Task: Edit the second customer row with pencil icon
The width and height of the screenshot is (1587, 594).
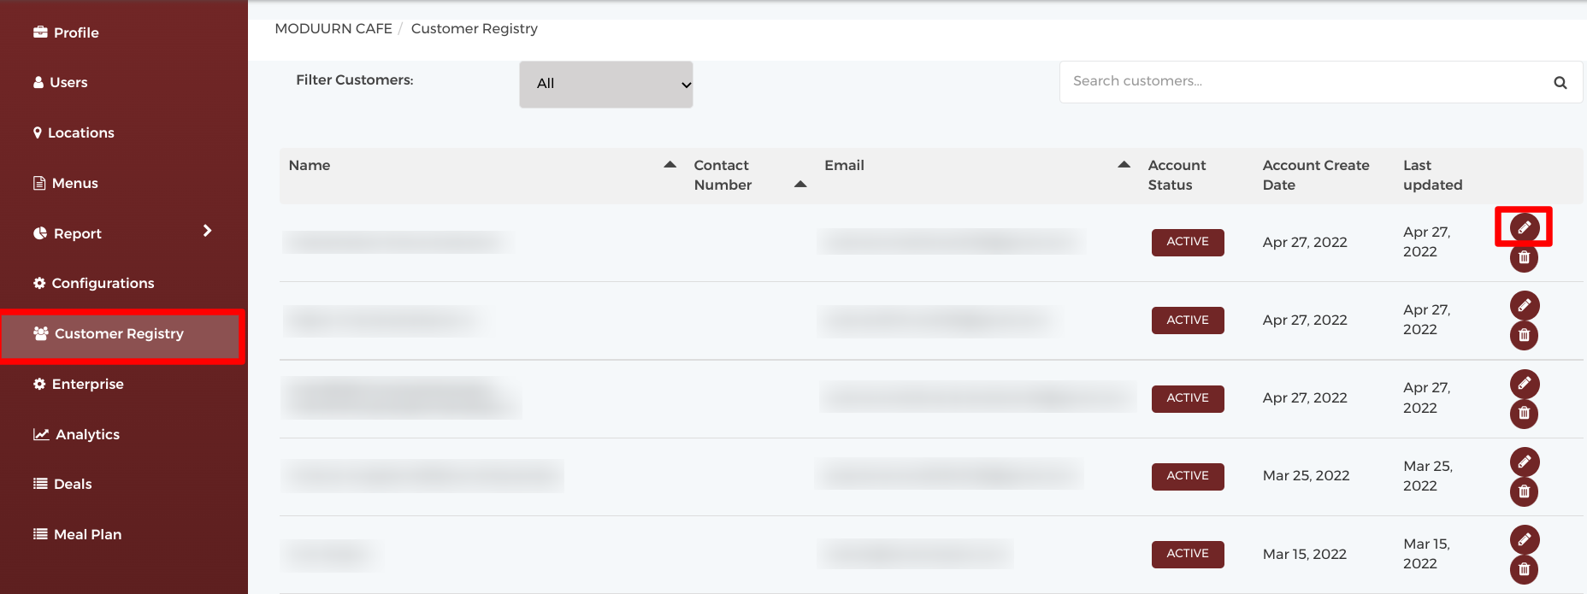Action: (1524, 305)
